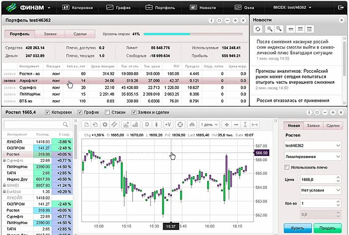Select the candlestick chart type icon

(x=157, y=124)
